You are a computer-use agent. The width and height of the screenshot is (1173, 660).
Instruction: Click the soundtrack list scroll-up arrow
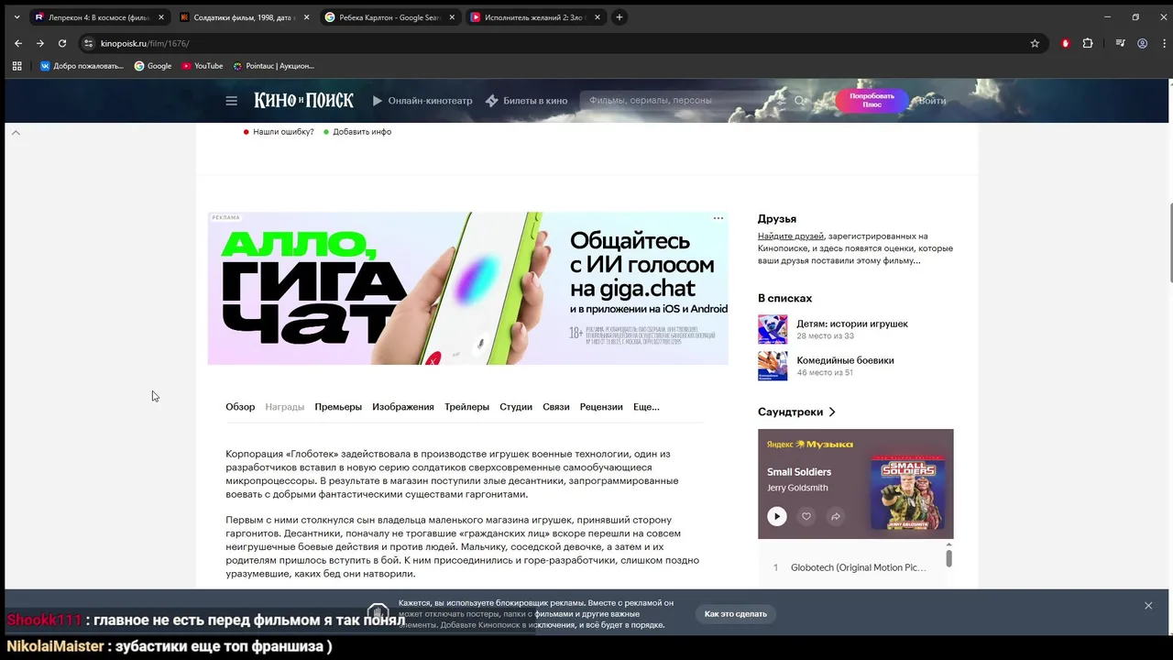948,544
